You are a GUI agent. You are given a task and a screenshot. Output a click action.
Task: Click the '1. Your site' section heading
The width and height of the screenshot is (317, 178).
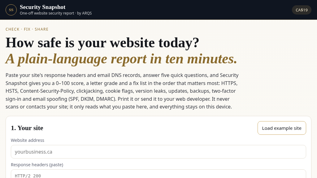click(x=27, y=128)
